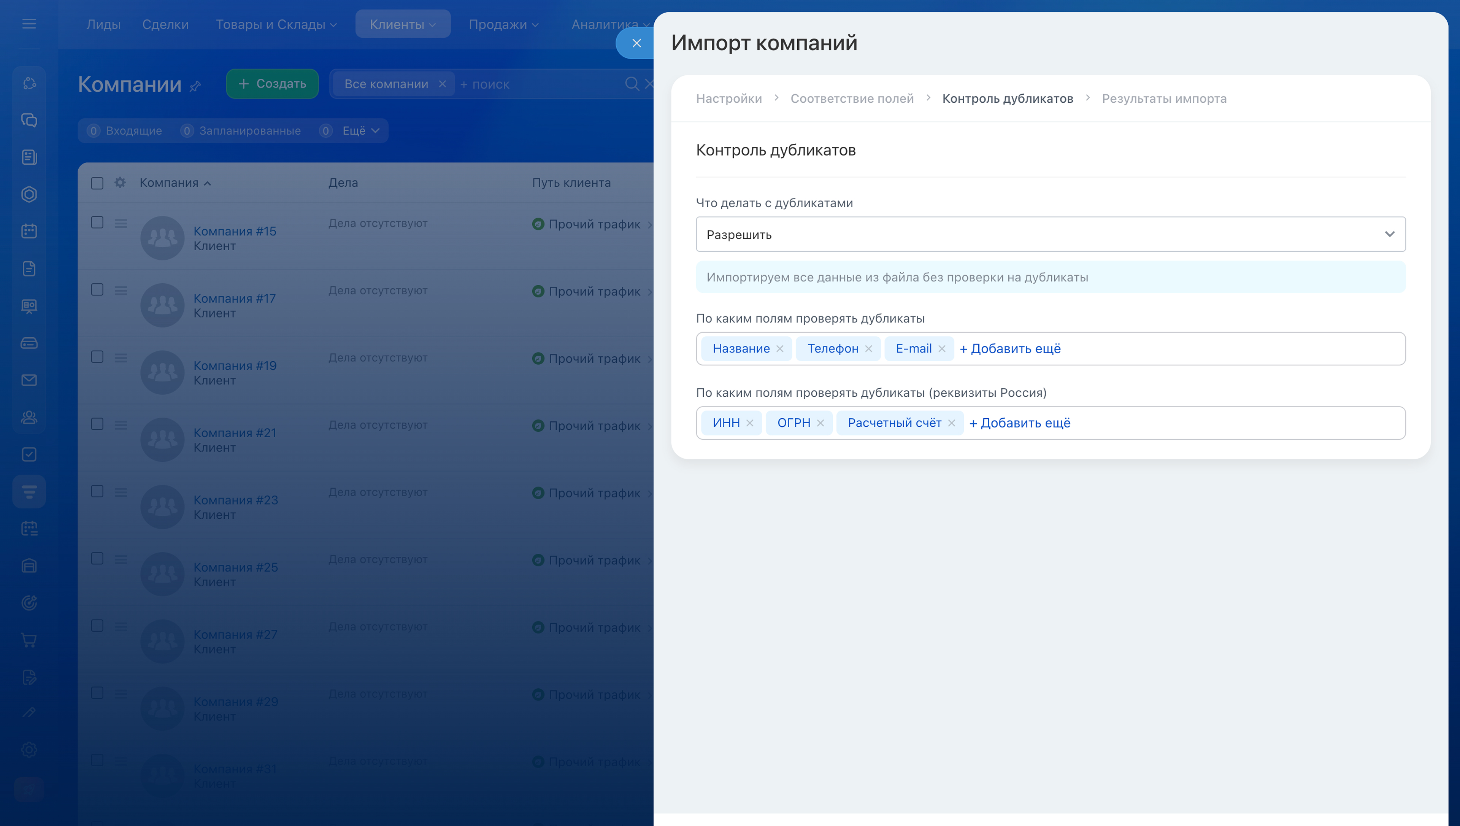The image size is (1460, 826).
Task: Click Добавить ещё in requisites fields
Action: pyautogui.click(x=1019, y=423)
